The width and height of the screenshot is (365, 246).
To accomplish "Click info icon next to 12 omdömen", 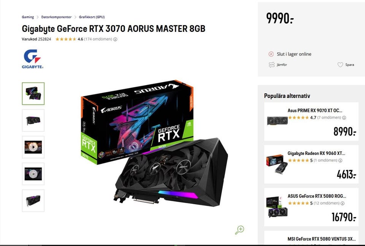I will 343,203.
